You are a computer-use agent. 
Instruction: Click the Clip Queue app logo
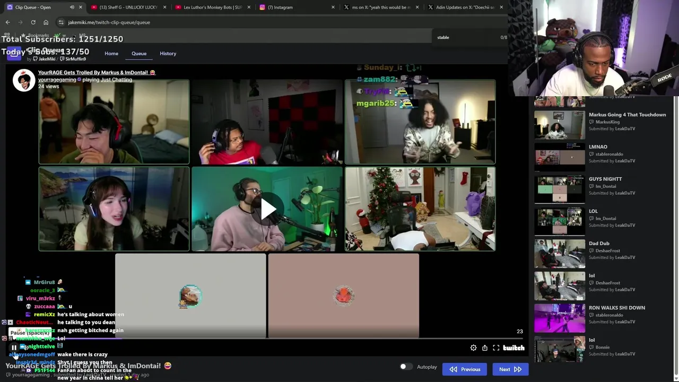pos(14,54)
